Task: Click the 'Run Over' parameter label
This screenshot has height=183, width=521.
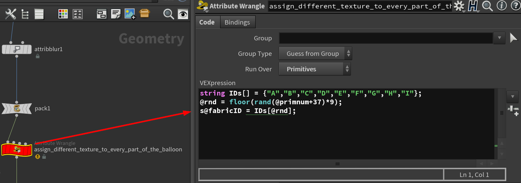Action: (x=259, y=69)
